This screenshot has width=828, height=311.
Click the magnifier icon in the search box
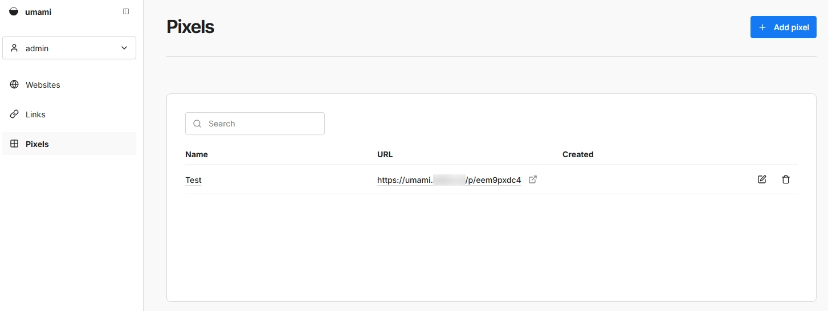(x=197, y=124)
